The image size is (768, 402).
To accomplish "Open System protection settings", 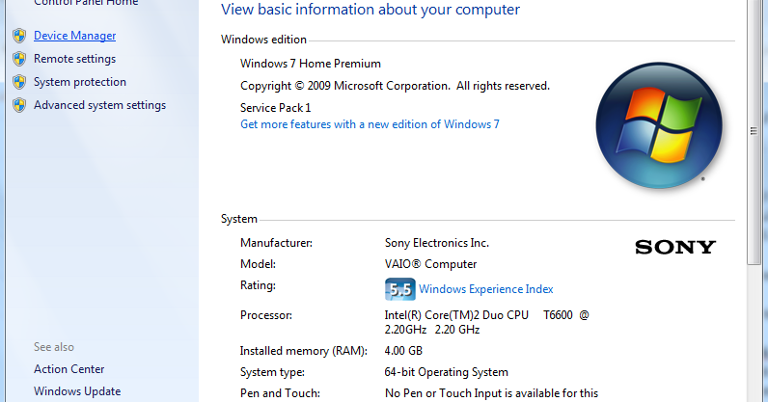I will pyautogui.click(x=80, y=82).
